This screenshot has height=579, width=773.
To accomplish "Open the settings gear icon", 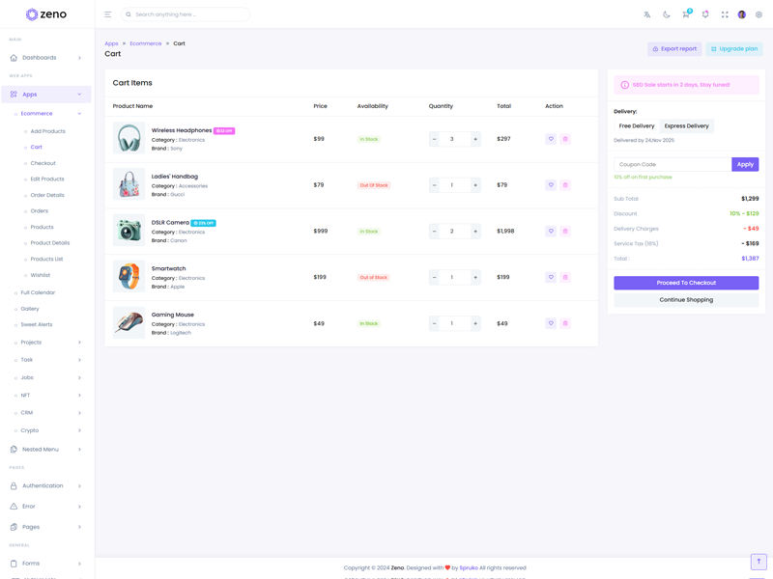I will tap(759, 14).
